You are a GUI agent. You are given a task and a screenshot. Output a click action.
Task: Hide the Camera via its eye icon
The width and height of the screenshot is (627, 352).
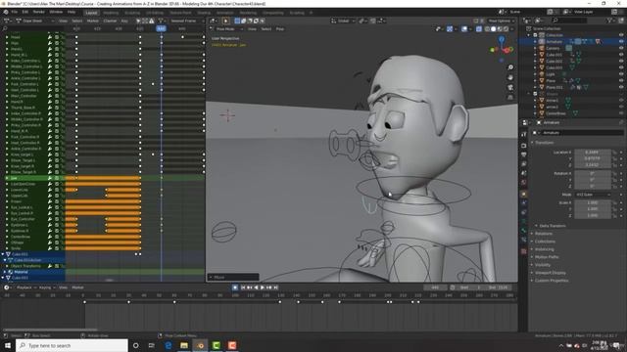[621, 48]
